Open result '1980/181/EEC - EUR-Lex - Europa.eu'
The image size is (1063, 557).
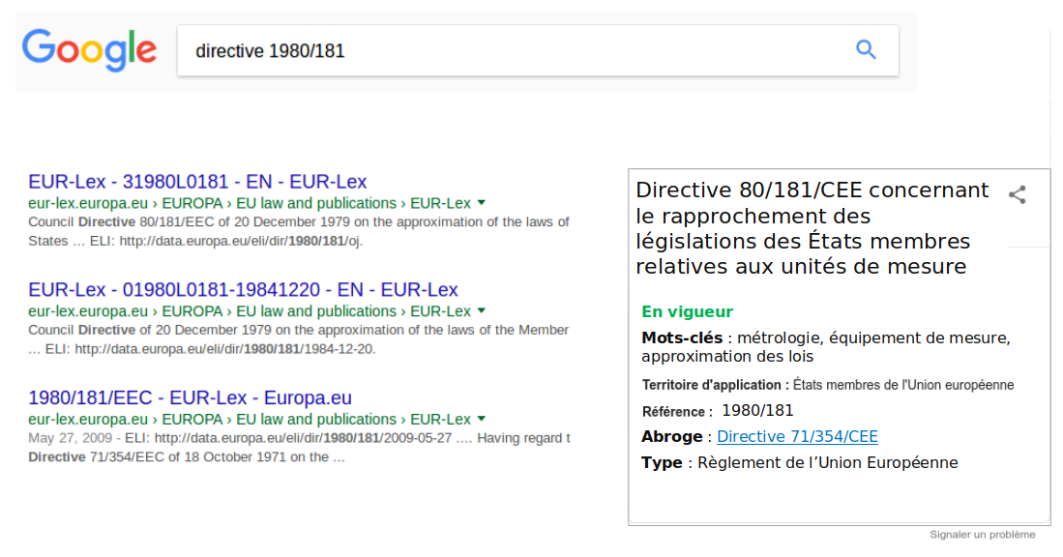pos(190,397)
